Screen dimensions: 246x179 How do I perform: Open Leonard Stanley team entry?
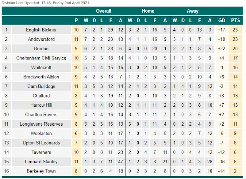tap(41, 162)
